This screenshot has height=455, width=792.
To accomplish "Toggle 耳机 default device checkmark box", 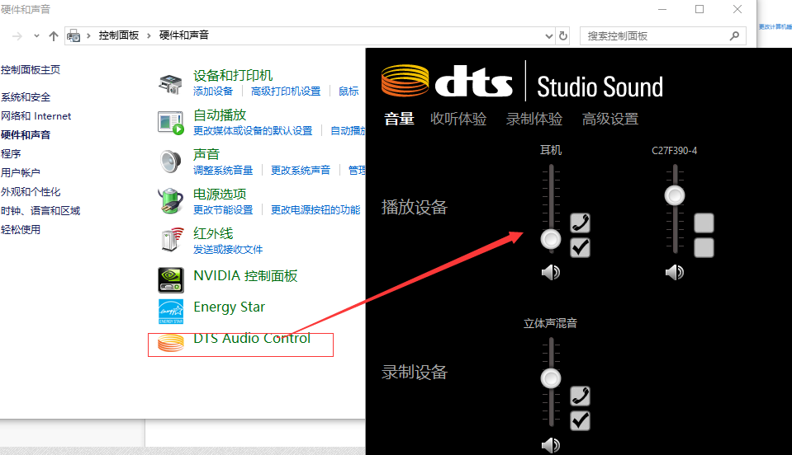I will click(x=580, y=247).
